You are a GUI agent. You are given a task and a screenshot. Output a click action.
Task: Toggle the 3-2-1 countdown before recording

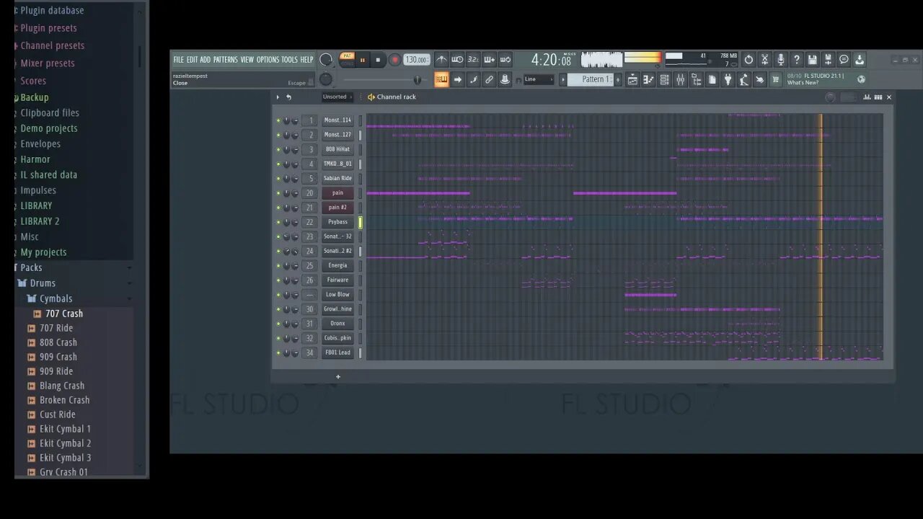point(473,60)
